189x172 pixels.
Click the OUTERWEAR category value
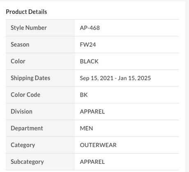pyautogui.click(x=98, y=145)
